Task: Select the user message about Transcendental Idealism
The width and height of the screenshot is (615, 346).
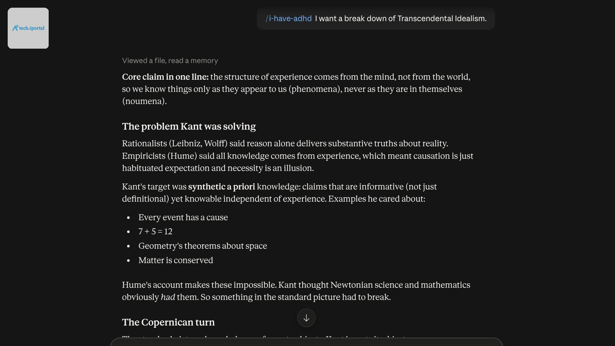Action: (376, 19)
